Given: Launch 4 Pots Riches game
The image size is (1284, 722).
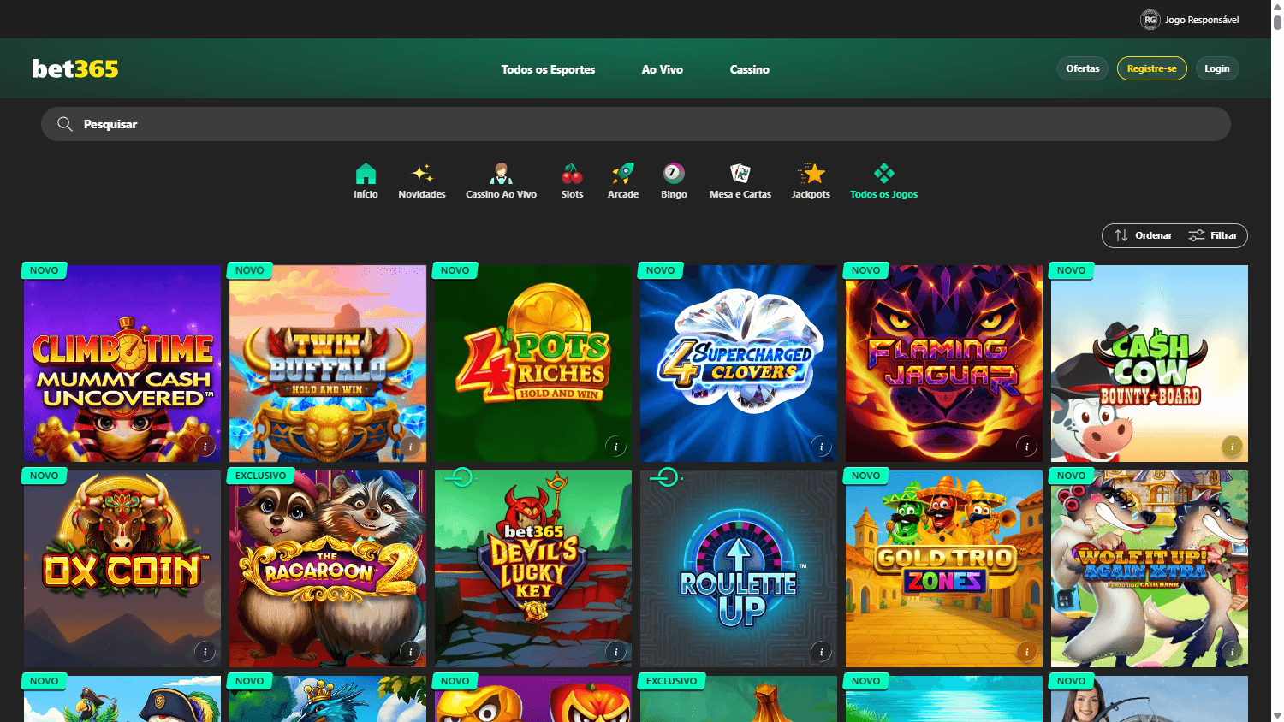Looking at the screenshot, I should click(533, 364).
